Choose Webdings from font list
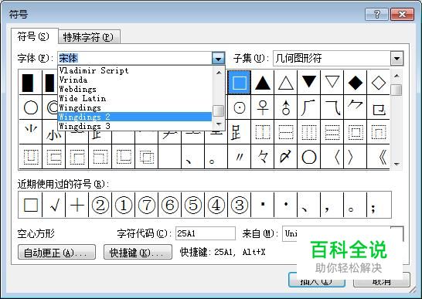This screenshot has width=422, height=299. (x=134, y=89)
